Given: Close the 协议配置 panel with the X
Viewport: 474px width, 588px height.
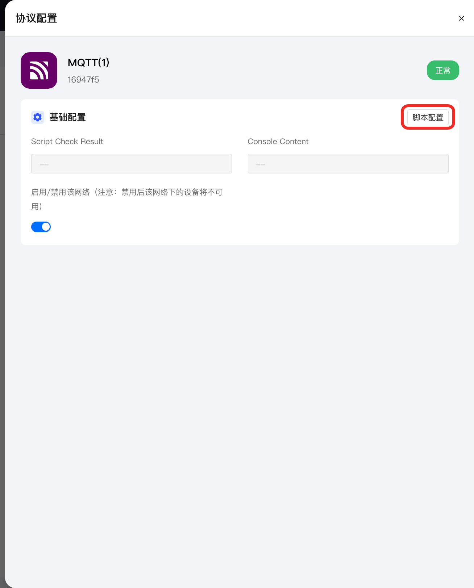Looking at the screenshot, I should point(461,18).
